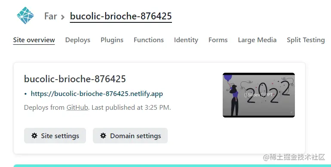This screenshot has height=167, width=331.
Task: Open the Functions tab
Action: [149, 40]
